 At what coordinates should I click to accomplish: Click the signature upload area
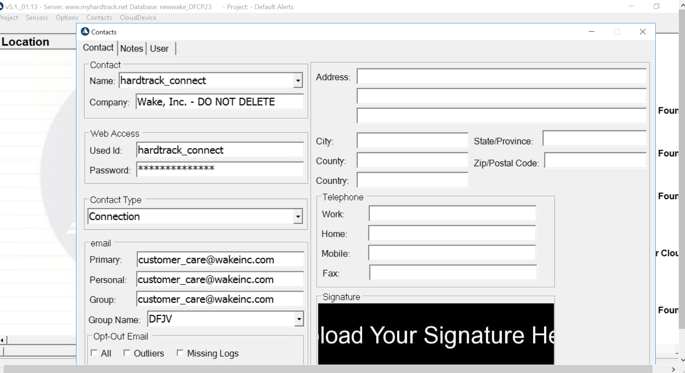pyautogui.click(x=436, y=334)
